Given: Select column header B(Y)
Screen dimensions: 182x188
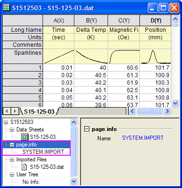Looking at the screenshot, I should (91, 21).
